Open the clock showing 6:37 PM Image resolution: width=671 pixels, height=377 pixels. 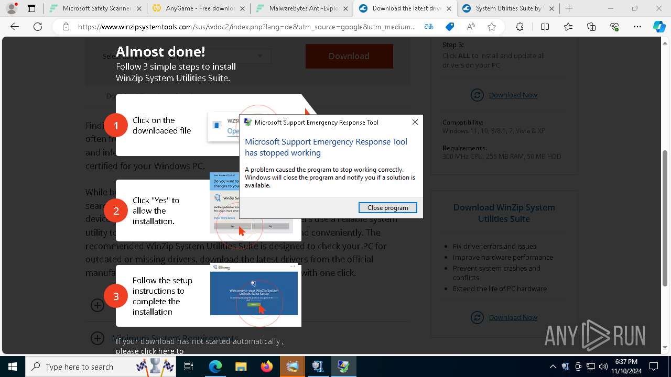click(626, 367)
